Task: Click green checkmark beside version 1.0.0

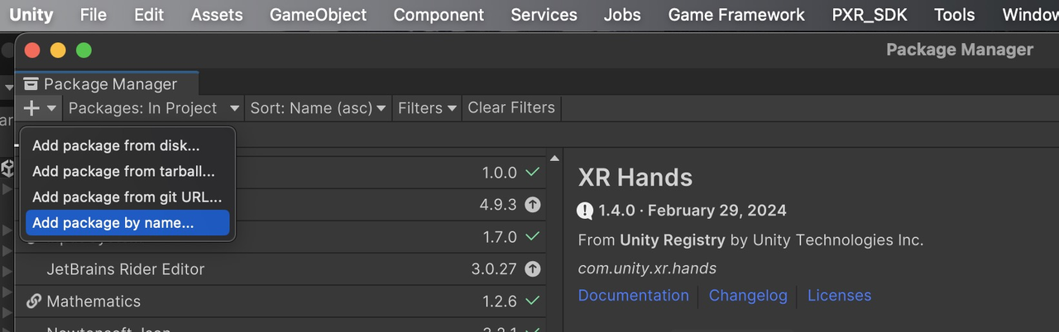Action: click(533, 173)
